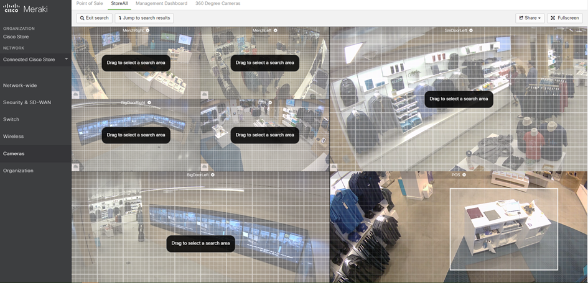
Task: Click the icon next to BigDoorLeft label
Action: pyautogui.click(x=213, y=175)
